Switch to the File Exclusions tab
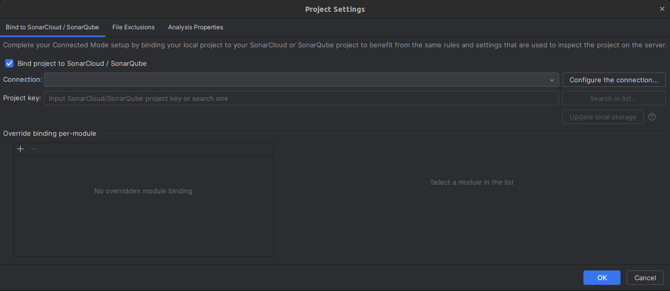 click(x=133, y=27)
